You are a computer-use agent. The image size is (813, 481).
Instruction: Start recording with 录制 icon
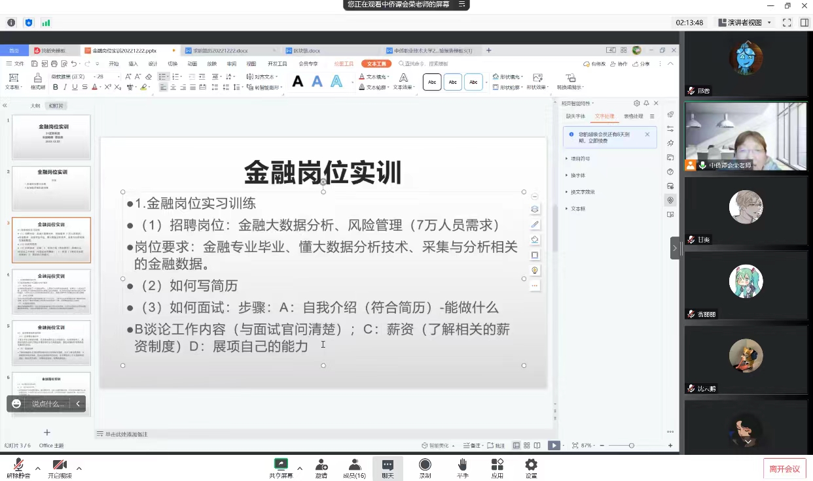[x=425, y=467]
